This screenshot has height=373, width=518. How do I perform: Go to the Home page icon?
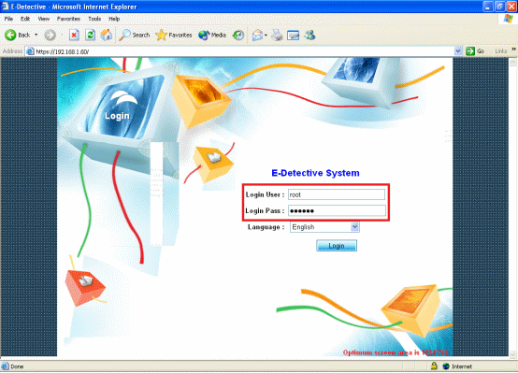tap(107, 35)
